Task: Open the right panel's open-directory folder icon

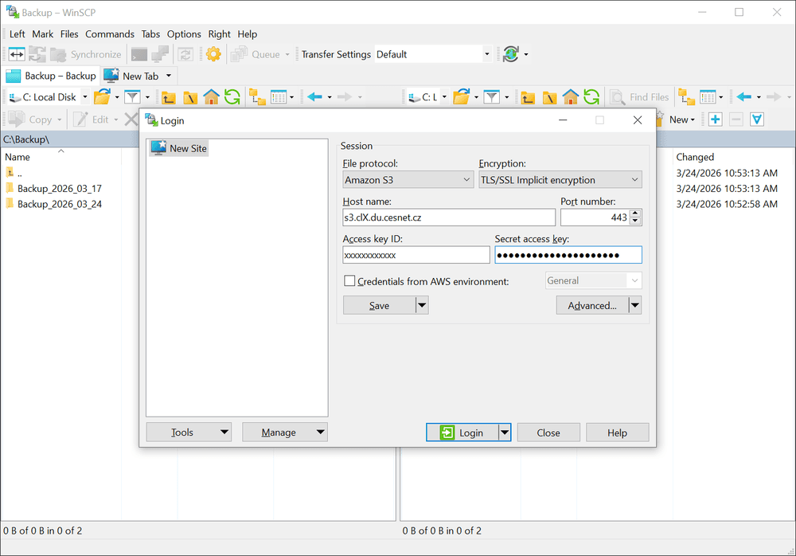Action: [x=462, y=96]
